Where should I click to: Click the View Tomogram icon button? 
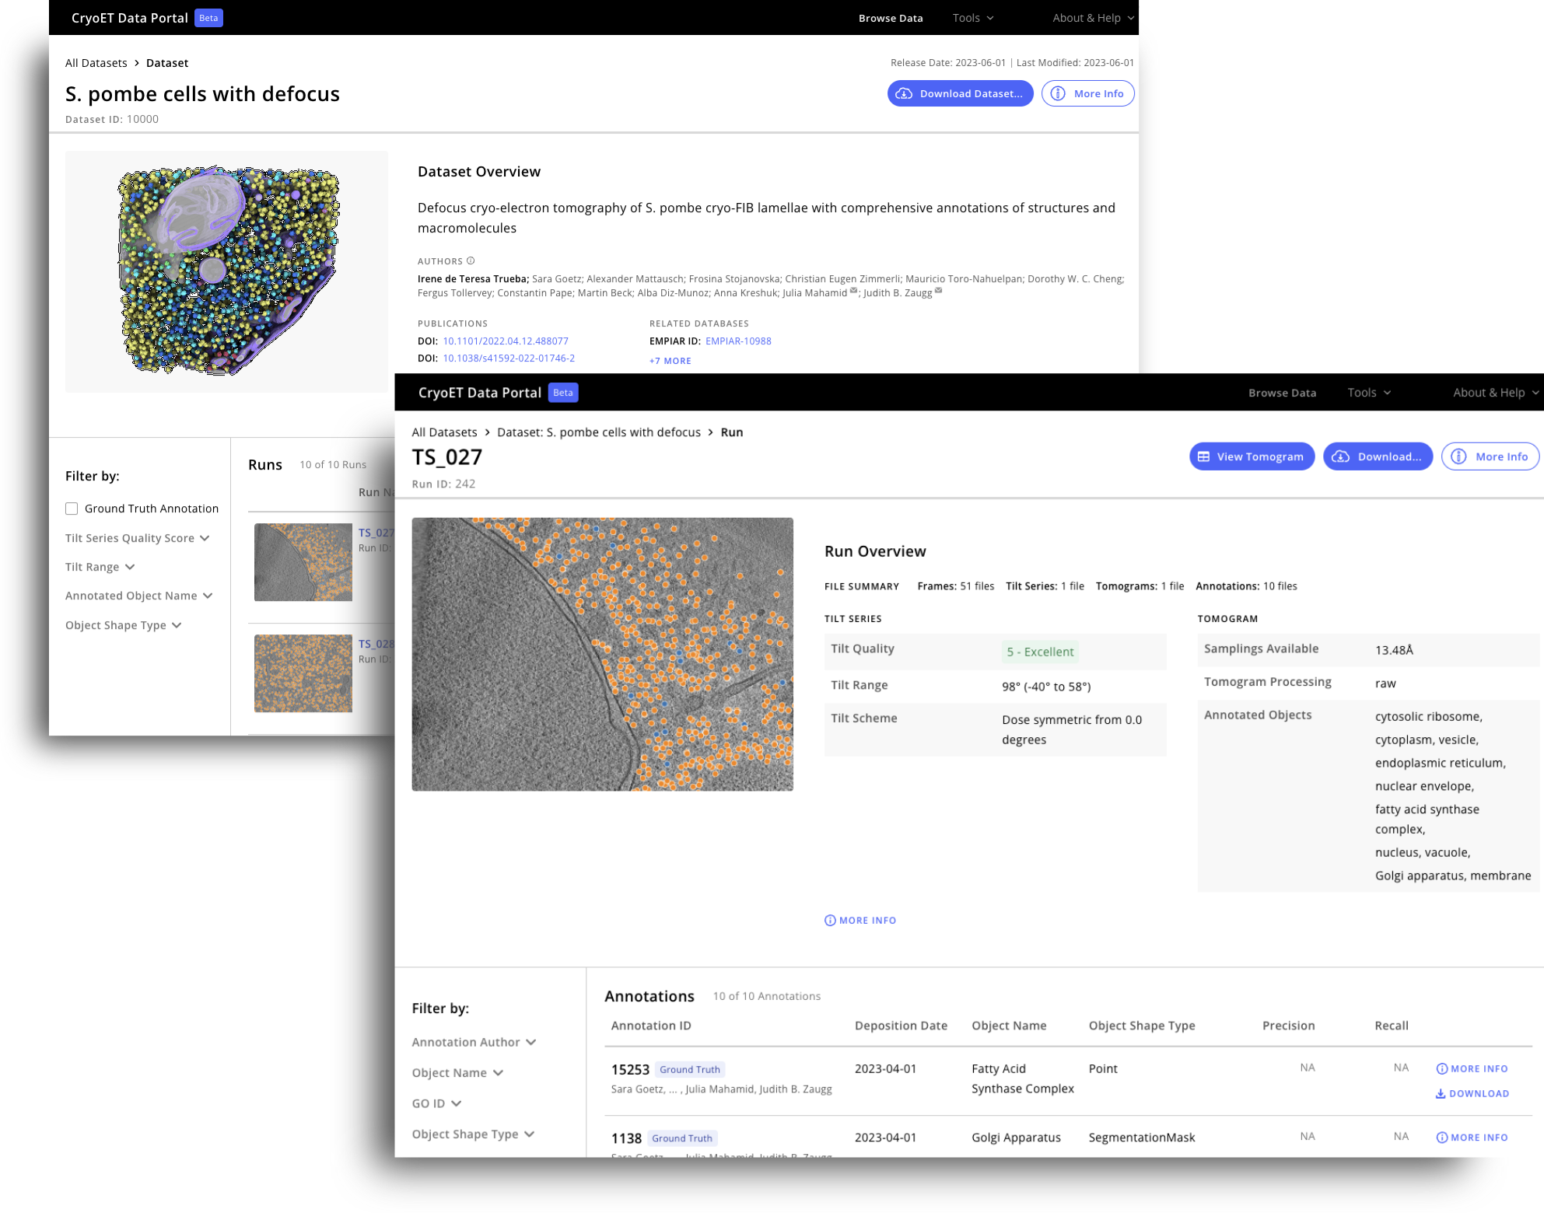(1203, 456)
